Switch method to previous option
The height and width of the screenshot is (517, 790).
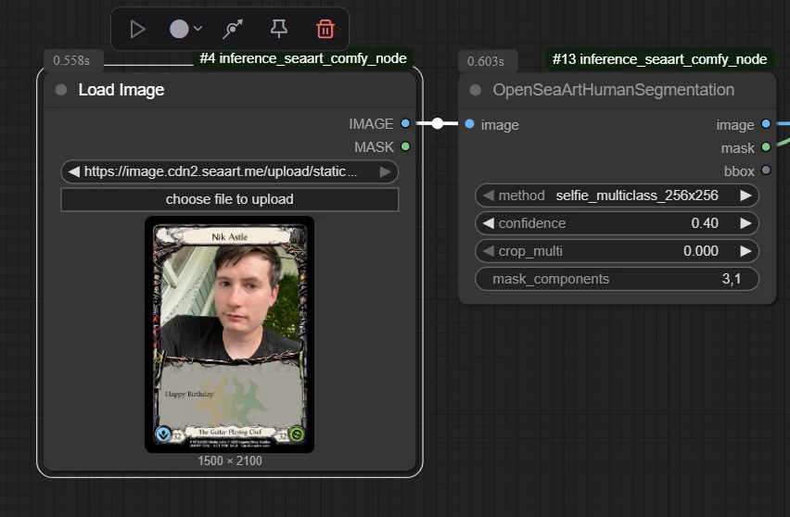point(489,195)
